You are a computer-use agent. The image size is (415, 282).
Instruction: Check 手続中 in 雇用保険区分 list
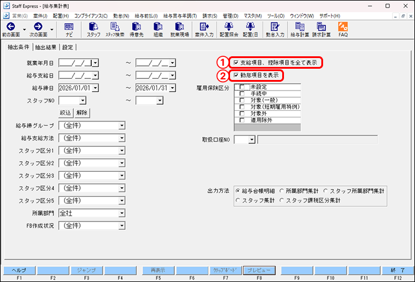[242, 94]
